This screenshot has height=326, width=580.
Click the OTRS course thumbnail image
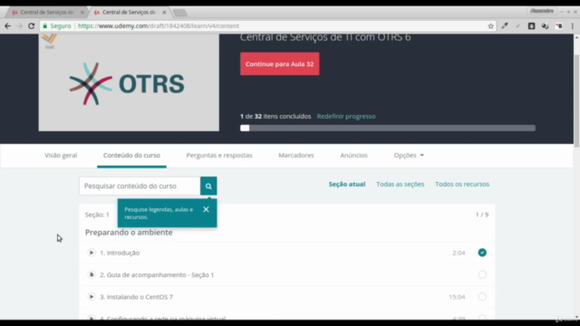[x=129, y=82]
